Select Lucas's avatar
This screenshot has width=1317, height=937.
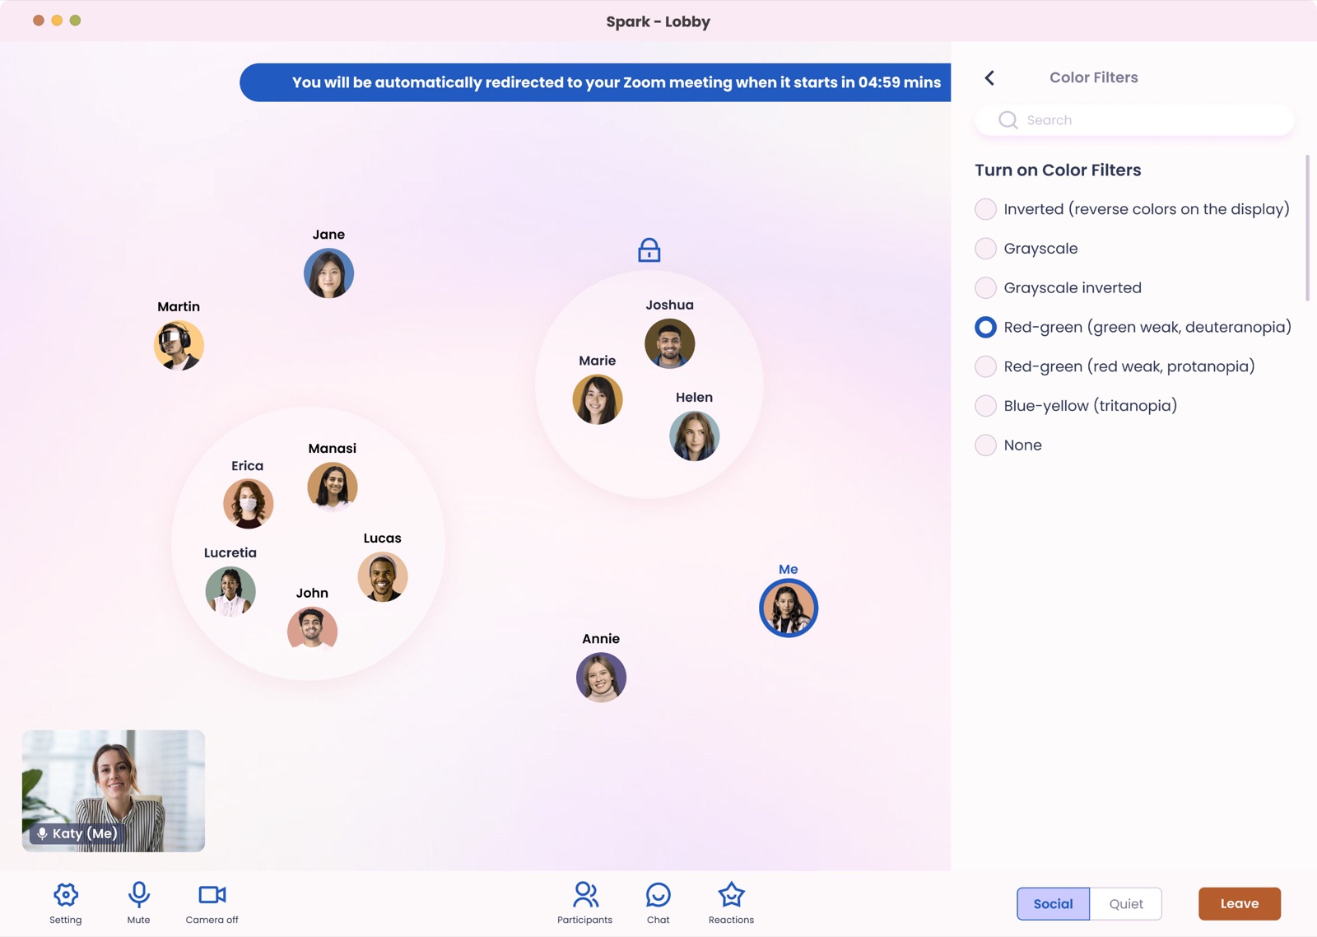point(383,576)
